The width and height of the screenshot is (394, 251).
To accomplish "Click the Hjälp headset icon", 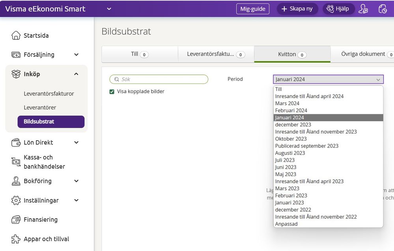I will tap(330, 9).
